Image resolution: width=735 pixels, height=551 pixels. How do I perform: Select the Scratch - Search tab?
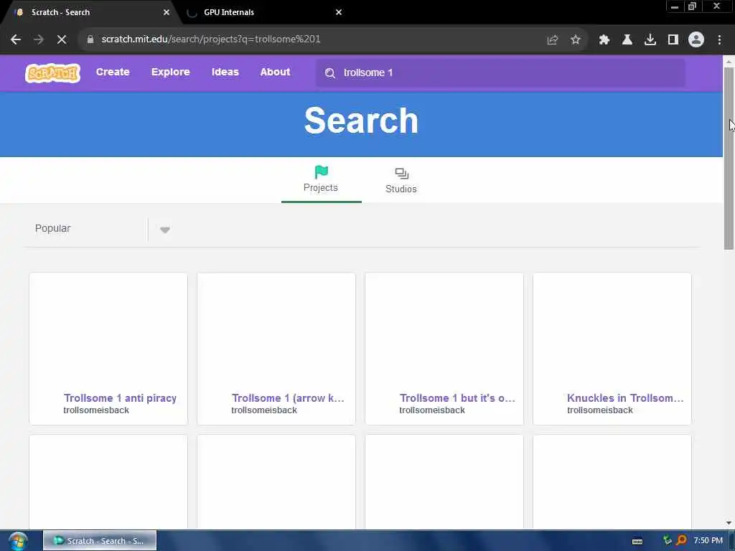click(89, 12)
